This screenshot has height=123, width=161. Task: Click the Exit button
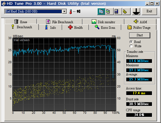coord(149,11)
